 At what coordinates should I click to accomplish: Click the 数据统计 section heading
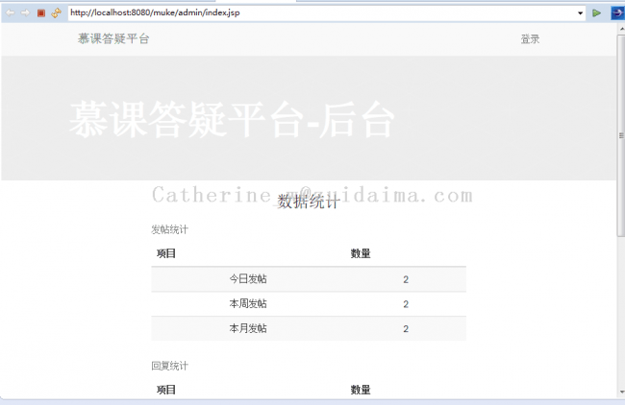point(308,202)
